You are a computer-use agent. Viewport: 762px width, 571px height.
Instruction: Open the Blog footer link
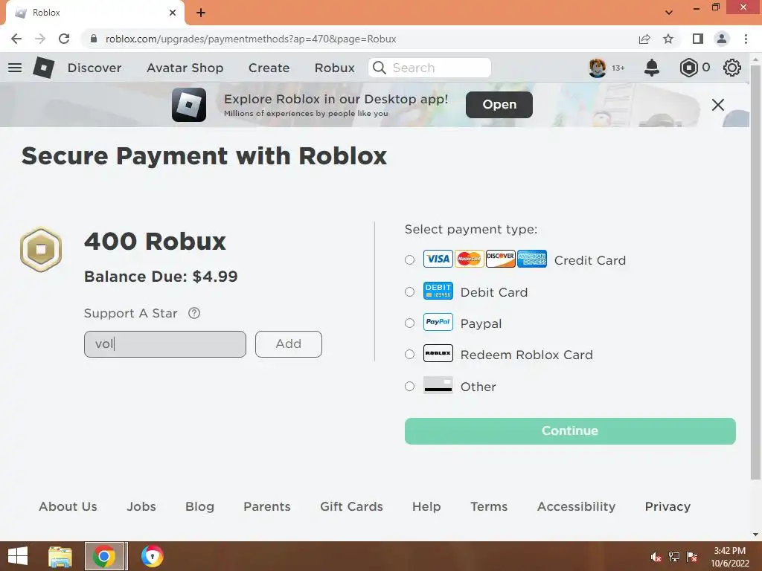pos(199,506)
